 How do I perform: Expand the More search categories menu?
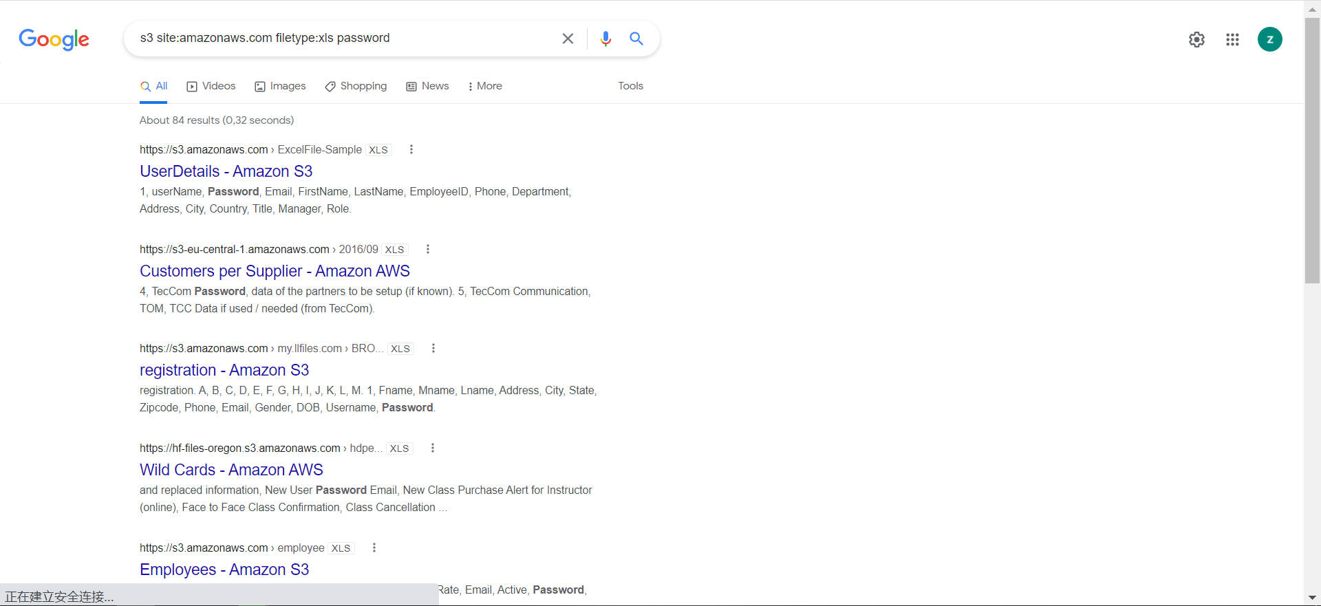pyautogui.click(x=485, y=86)
